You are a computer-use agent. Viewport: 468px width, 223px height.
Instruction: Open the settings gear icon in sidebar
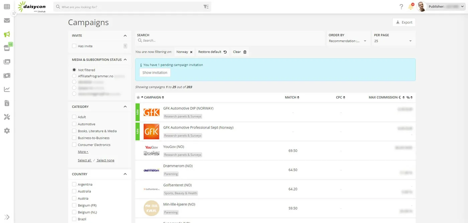point(7,131)
